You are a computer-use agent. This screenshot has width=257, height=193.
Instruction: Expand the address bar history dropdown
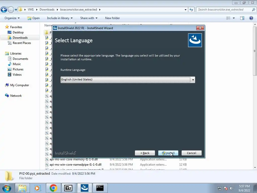tap(185, 10)
